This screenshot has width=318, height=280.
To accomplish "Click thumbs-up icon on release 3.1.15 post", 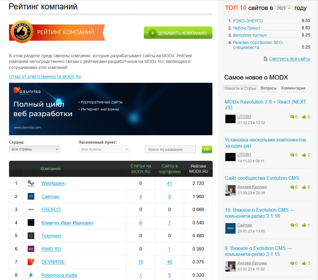I will (304, 263).
